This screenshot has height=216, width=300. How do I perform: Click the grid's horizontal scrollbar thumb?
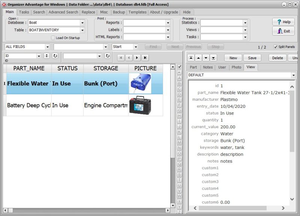(10, 210)
